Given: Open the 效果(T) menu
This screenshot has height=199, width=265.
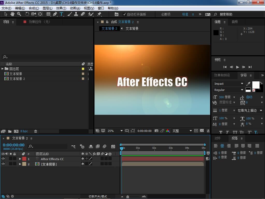Looking at the screenshot, I should 61,8.
